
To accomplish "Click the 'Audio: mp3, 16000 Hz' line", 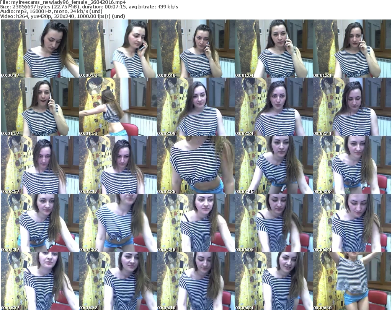I will [x=51, y=12].
